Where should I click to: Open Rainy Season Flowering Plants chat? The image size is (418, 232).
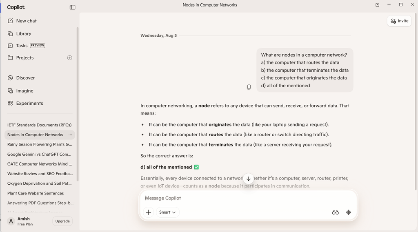[40, 144]
